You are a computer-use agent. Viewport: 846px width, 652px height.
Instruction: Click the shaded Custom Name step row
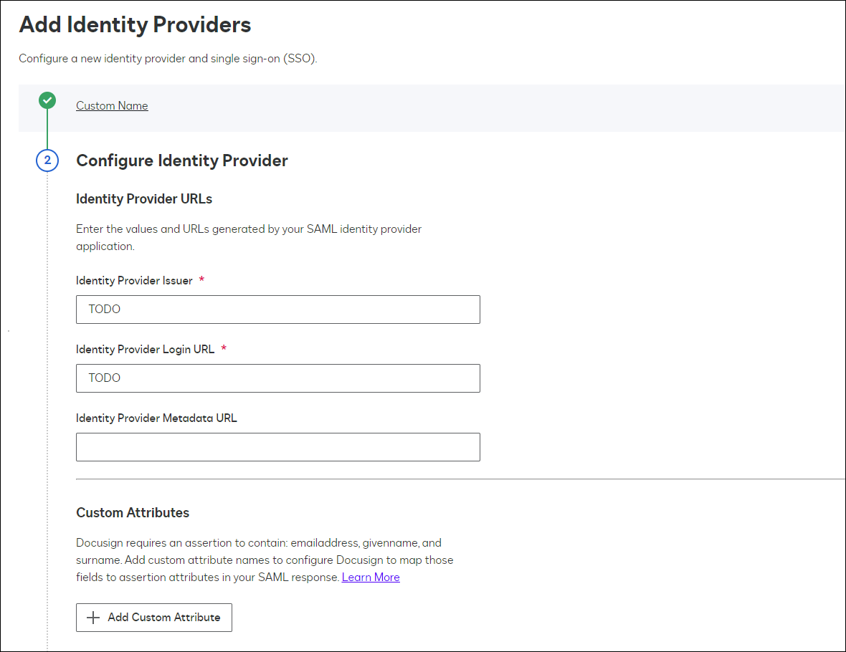click(x=430, y=108)
